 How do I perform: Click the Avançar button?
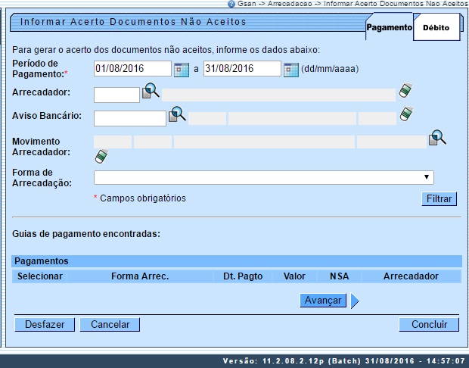pyautogui.click(x=323, y=301)
